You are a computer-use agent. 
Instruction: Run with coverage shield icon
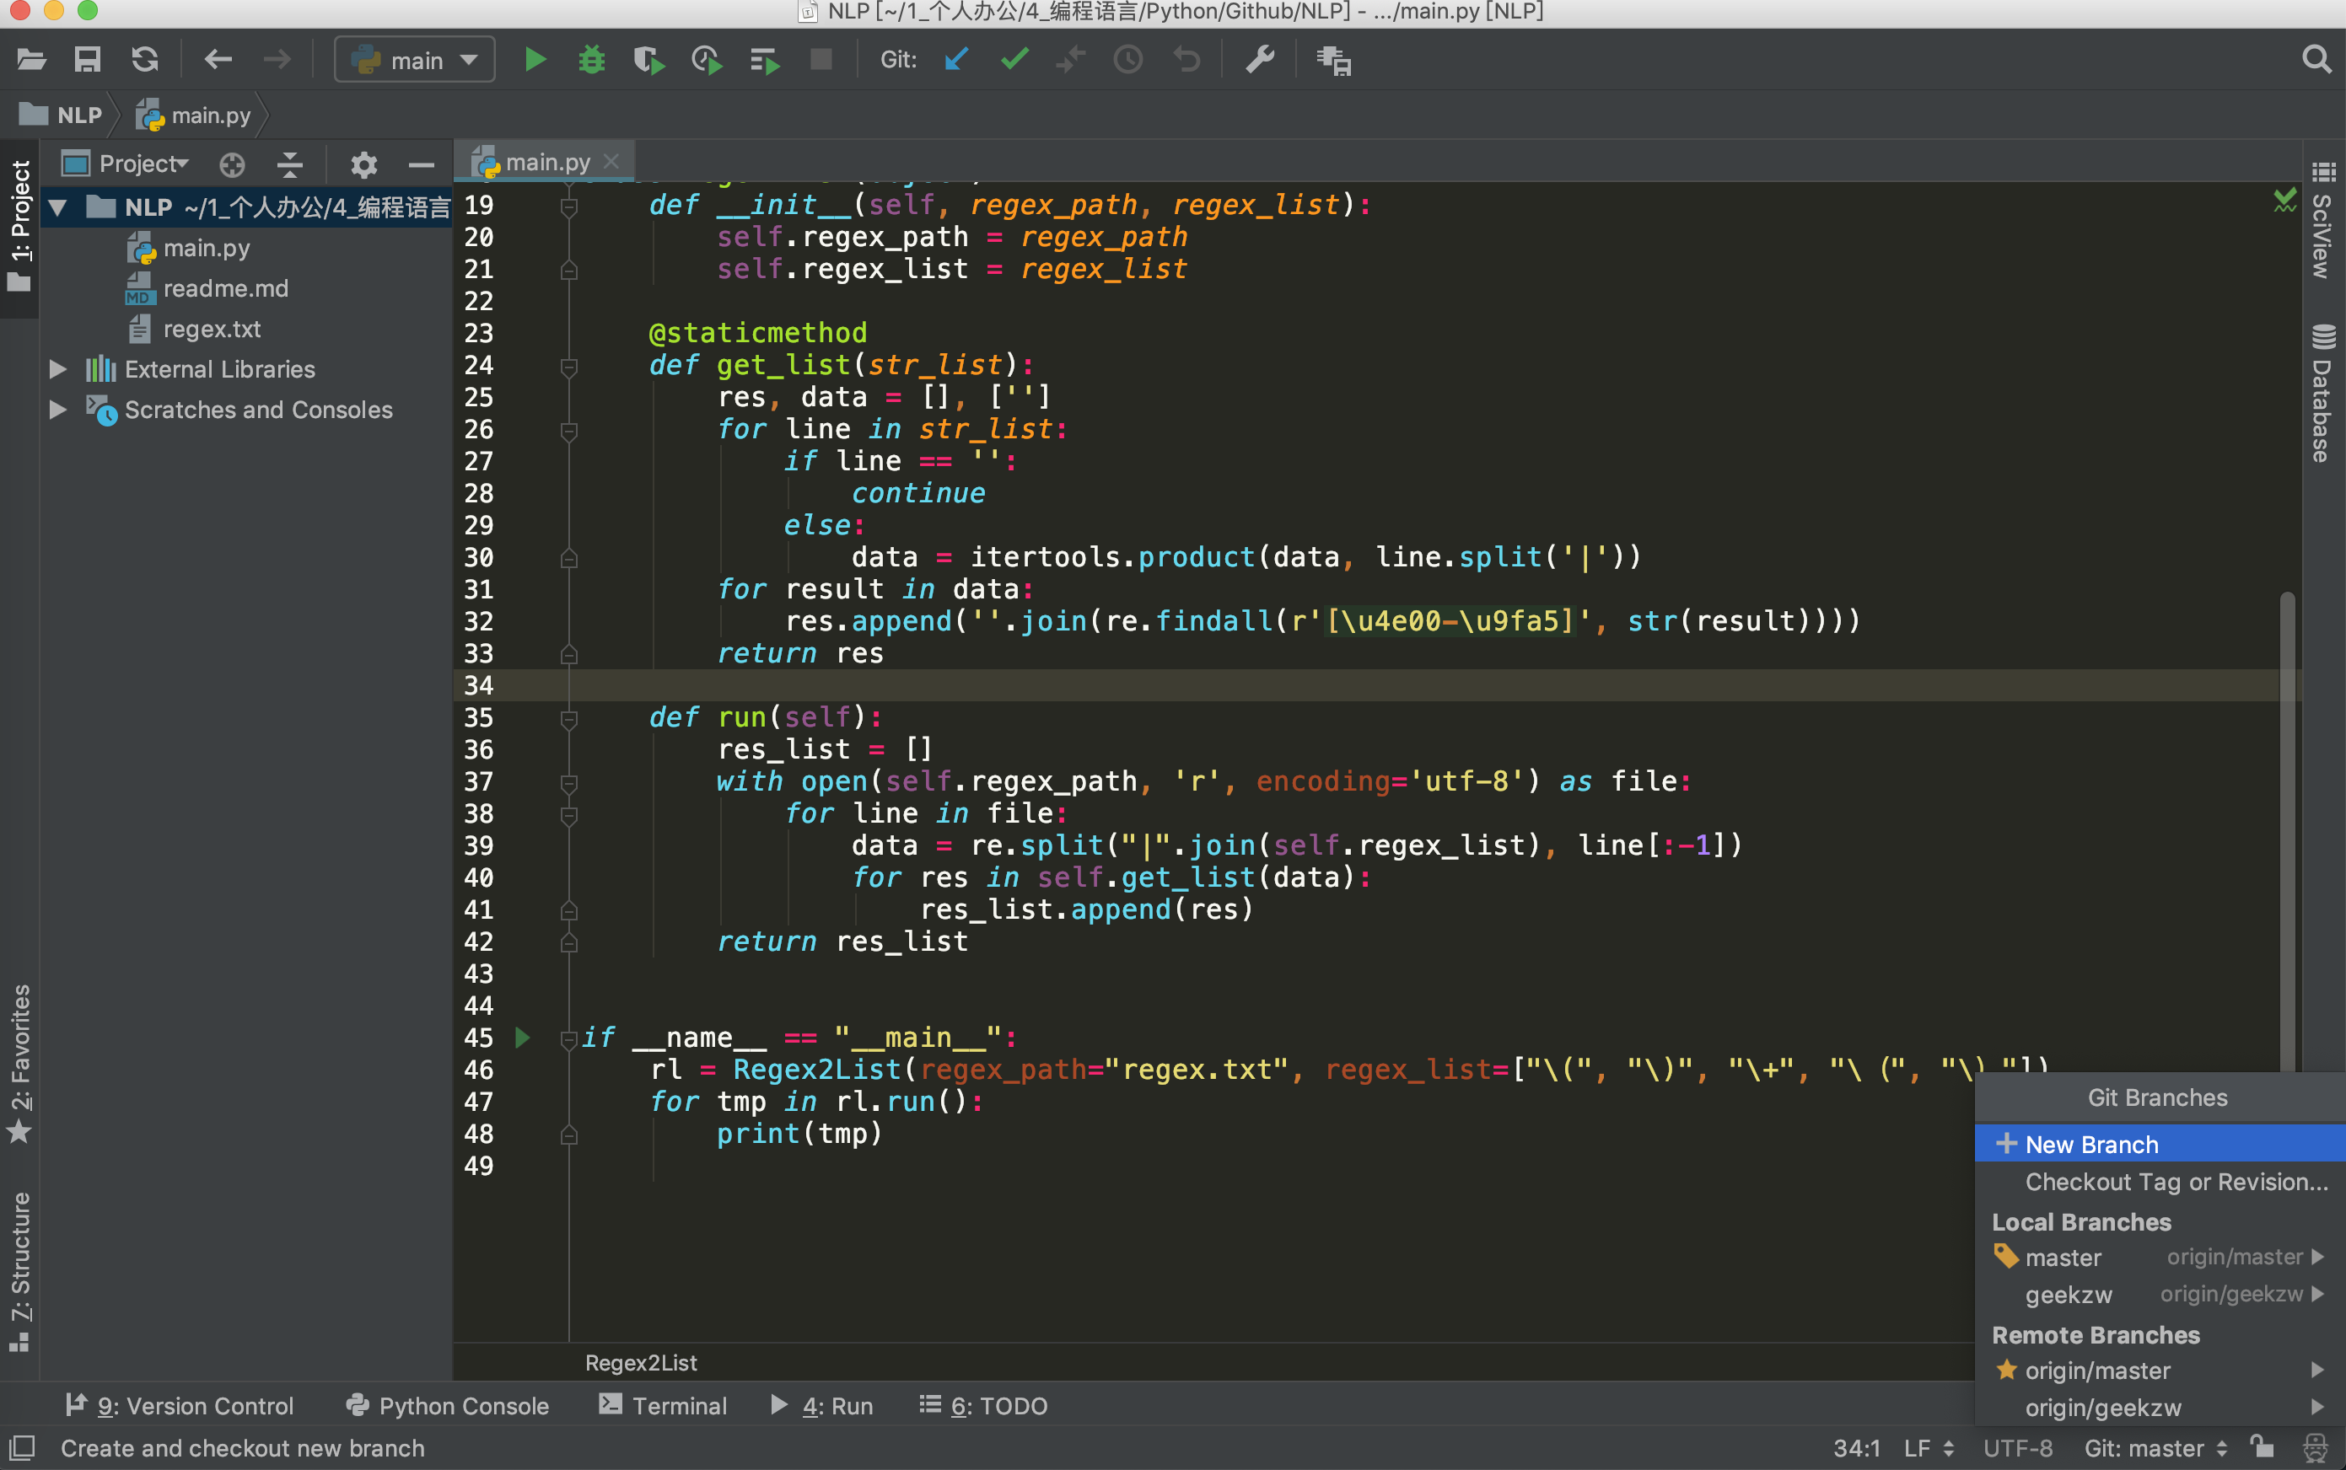point(648,61)
